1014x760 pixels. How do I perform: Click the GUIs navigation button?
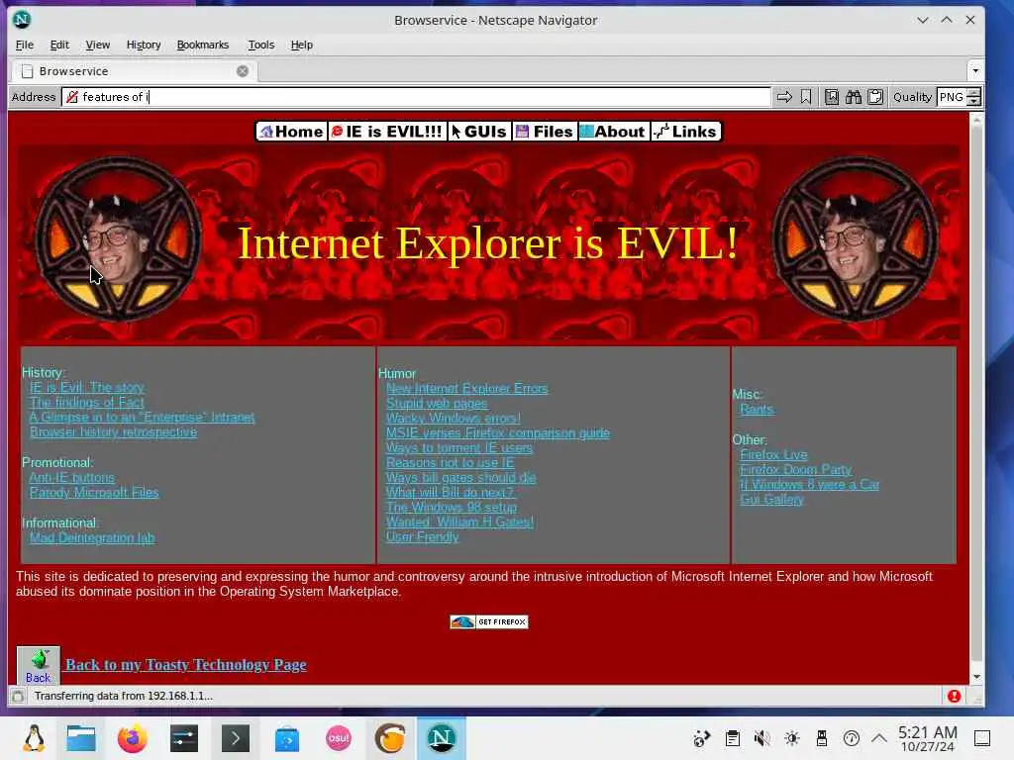pos(479,132)
